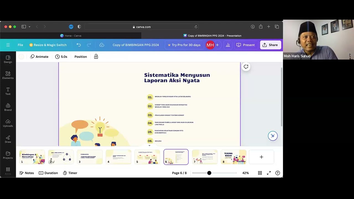Viewport: 354px width, 199px height.
Task: Undo the last action
Action: [x=79, y=45]
